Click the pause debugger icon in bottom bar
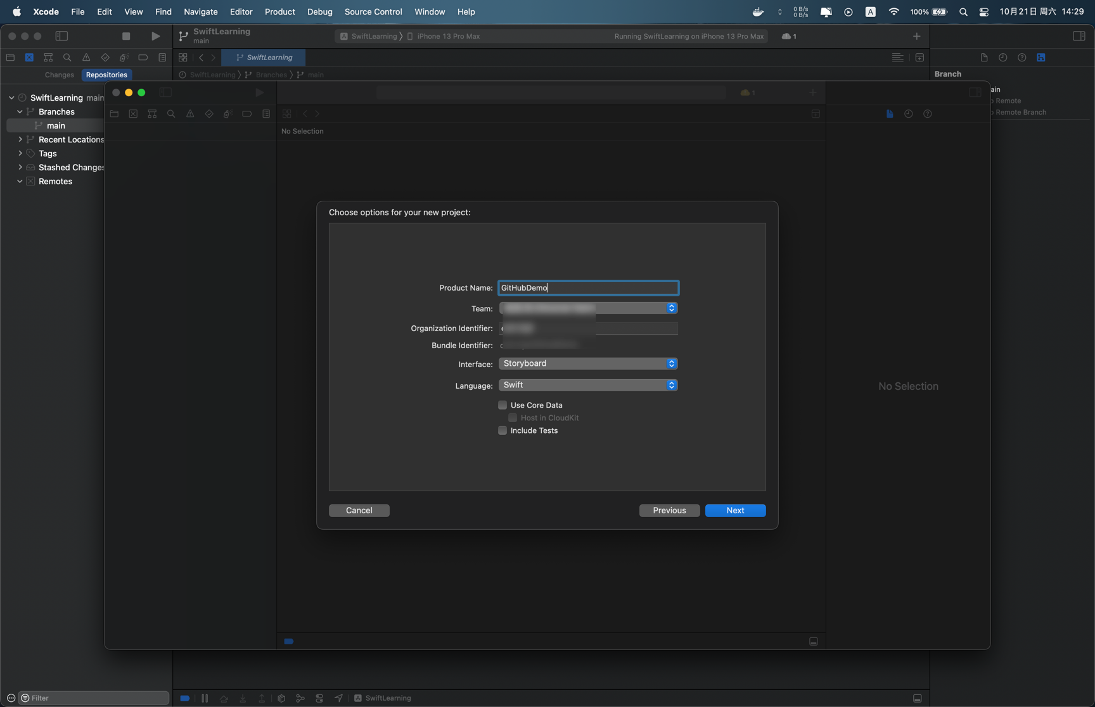Viewport: 1095px width, 707px height. pyautogui.click(x=205, y=698)
